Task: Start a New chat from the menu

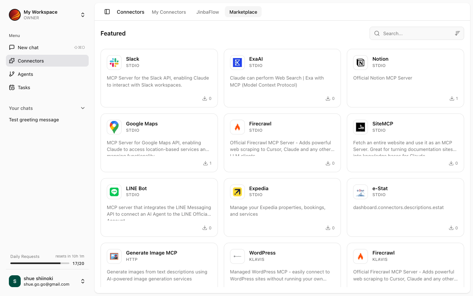Action: (27, 47)
